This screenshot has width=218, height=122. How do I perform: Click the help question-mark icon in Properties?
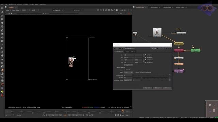pyautogui.click(x=167, y=48)
